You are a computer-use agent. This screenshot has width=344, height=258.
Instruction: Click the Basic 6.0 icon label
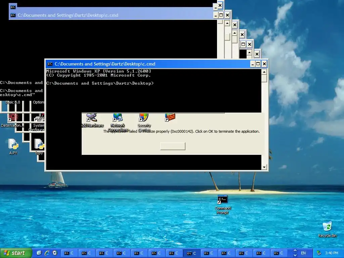point(12,102)
